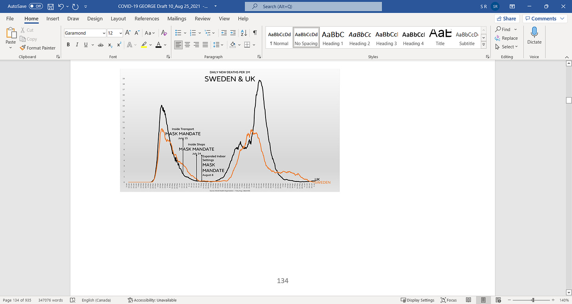Switch to the Design tab
This screenshot has height=304, width=572.
click(95, 18)
